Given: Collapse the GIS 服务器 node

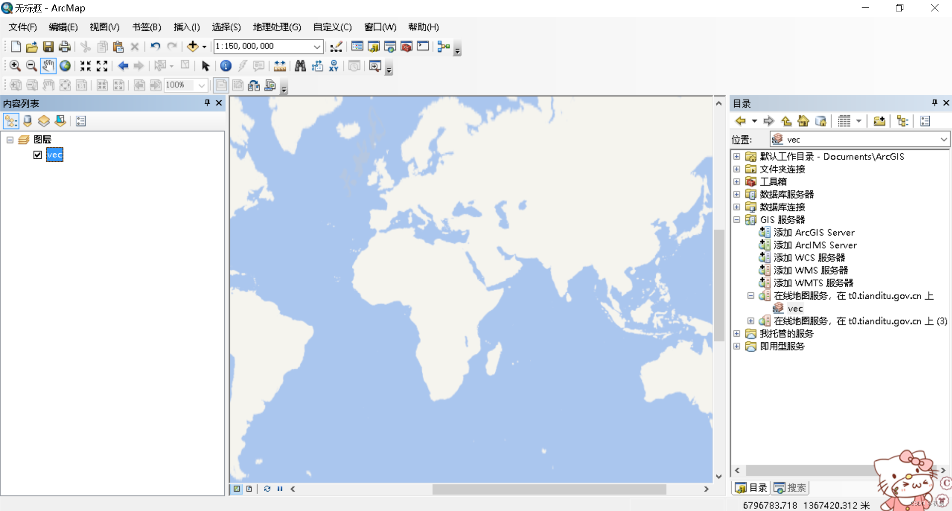Looking at the screenshot, I should (737, 219).
